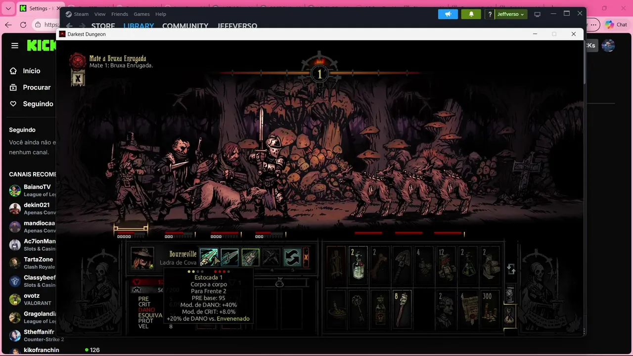Select the second skill, the sword slash
The height and width of the screenshot is (356, 633).
[229, 257]
